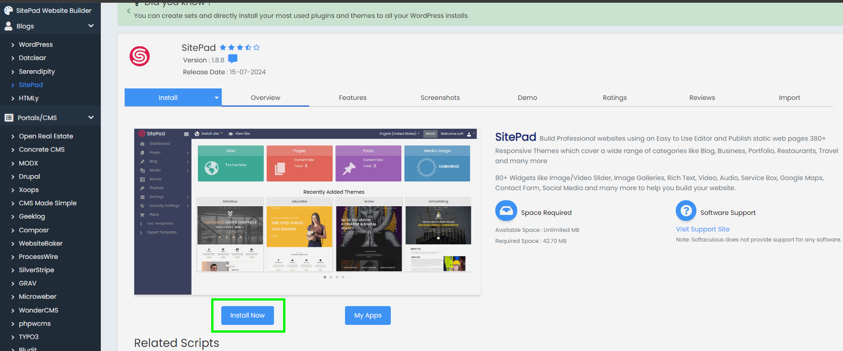Select SitePad in the sidebar
This screenshot has width=843, height=351.
coord(31,85)
